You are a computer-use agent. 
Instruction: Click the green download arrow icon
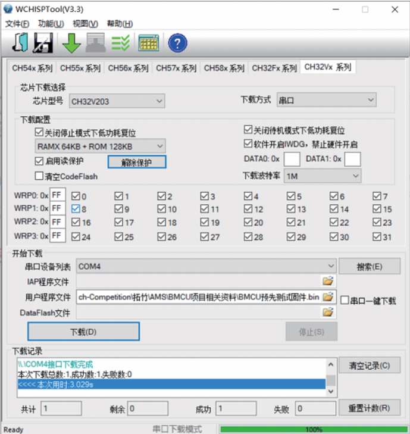71,43
